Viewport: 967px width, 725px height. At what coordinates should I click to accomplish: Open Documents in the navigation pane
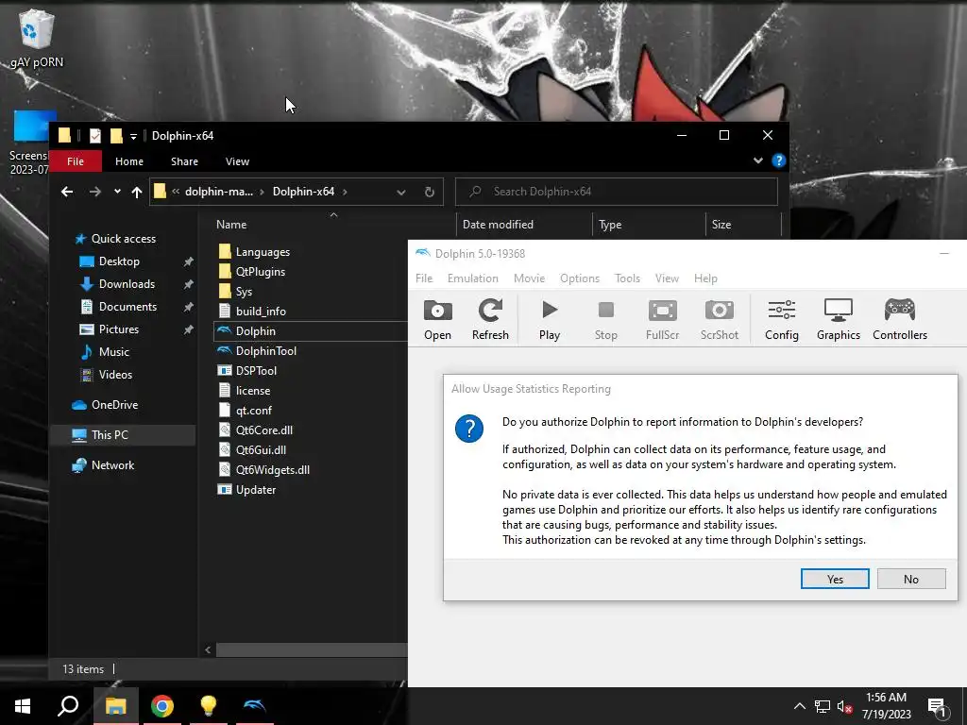click(119, 307)
